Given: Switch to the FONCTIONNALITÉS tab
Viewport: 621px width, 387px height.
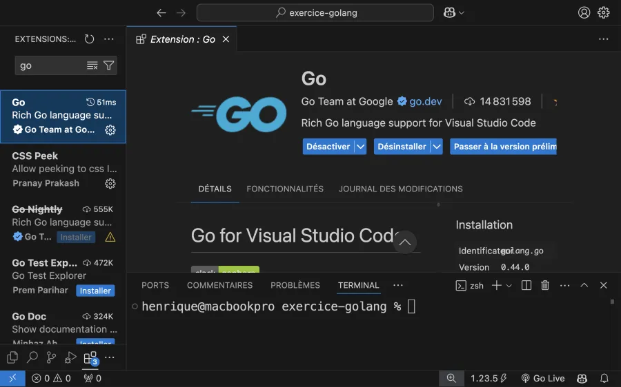Looking at the screenshot, I should tap(285, 189).
